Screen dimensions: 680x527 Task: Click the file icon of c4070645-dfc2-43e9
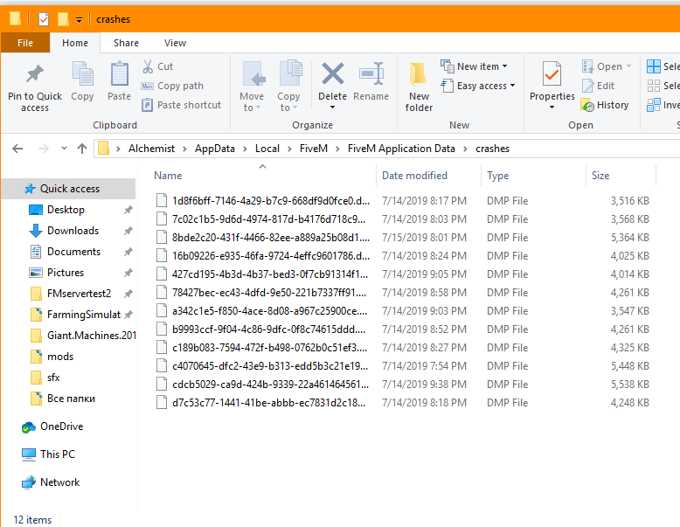[x=162, y=366]
